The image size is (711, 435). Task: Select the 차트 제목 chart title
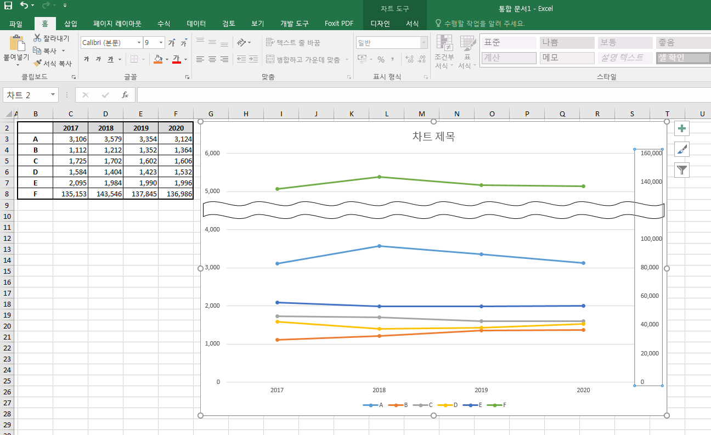(433, 137)
